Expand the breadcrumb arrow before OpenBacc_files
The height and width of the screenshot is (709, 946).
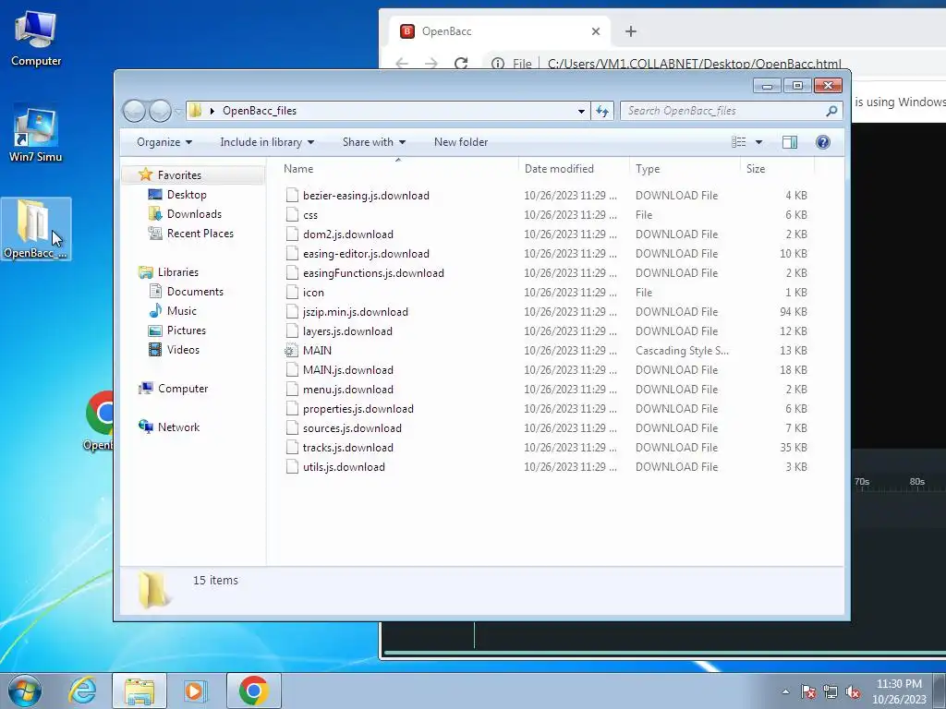pyautogui.click(x=212, y=111)
